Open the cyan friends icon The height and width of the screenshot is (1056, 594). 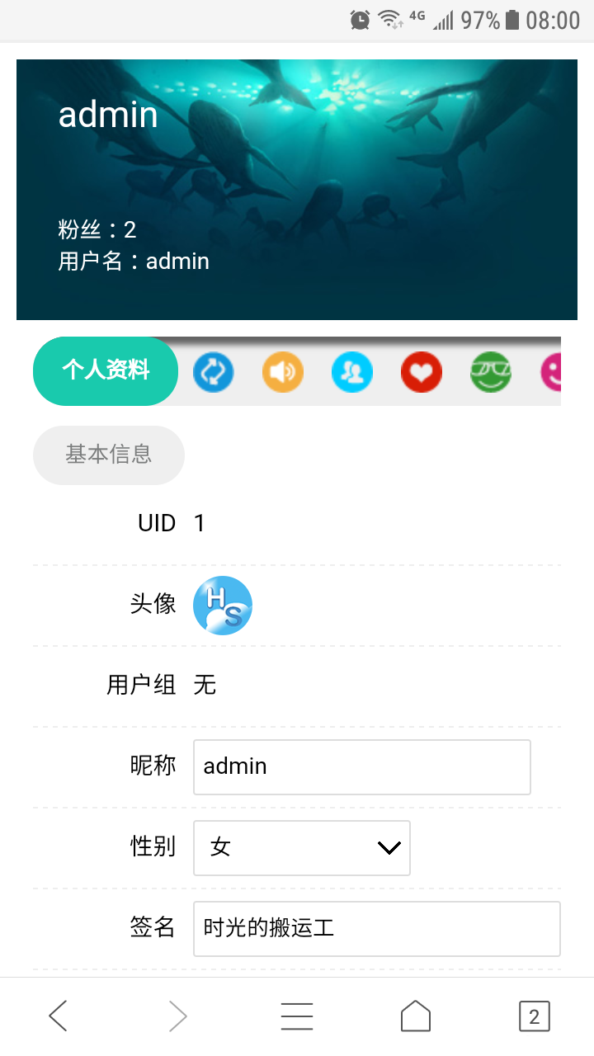click(352, 372)
